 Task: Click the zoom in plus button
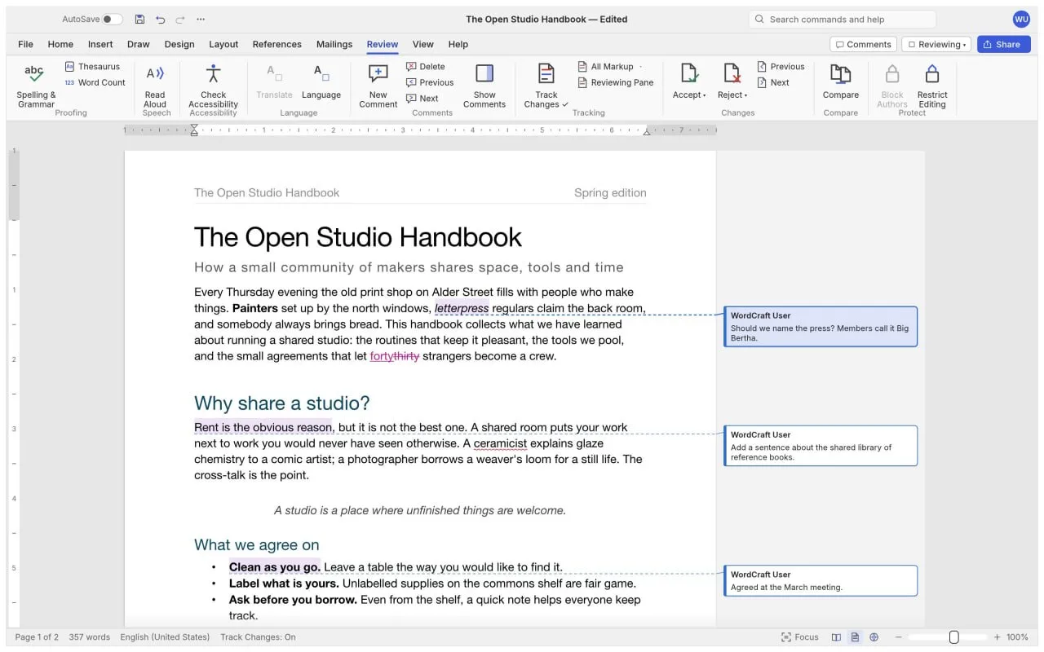997,637
